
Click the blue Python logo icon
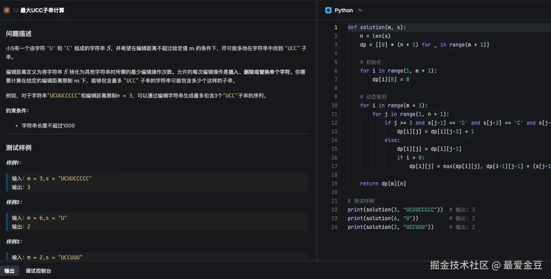click(328, 10)
